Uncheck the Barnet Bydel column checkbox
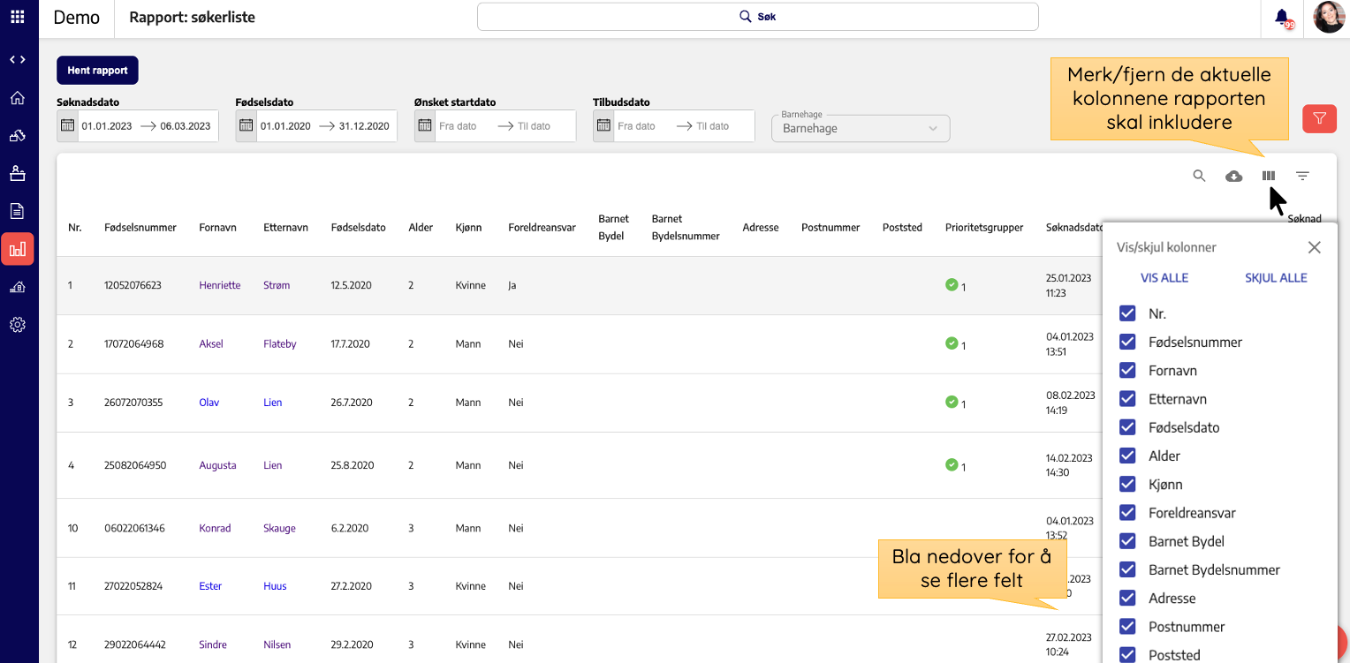The width and height of the screenshot is (1350, 663). tap(1127, 541)
